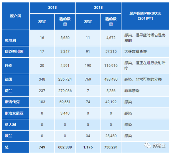Screen dimensions: 171x153
Task: Select the cell 69,551 in Slovakia row
Action: pyautogui.click(x=65, y=102)
